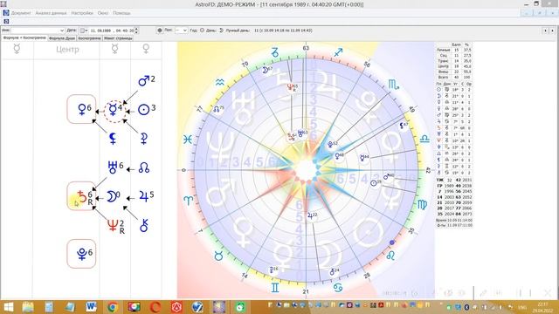Open the Анализ данных menu

tap(51, 13)
